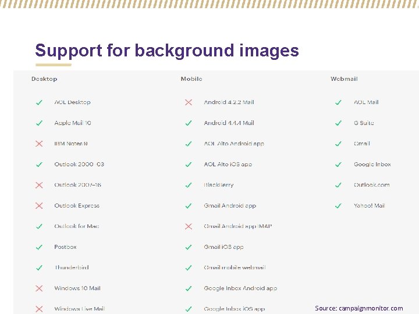Click the Outlook 2007–16 text
Image resolution: width=419 pixels, height=314 pixels.
78,185
